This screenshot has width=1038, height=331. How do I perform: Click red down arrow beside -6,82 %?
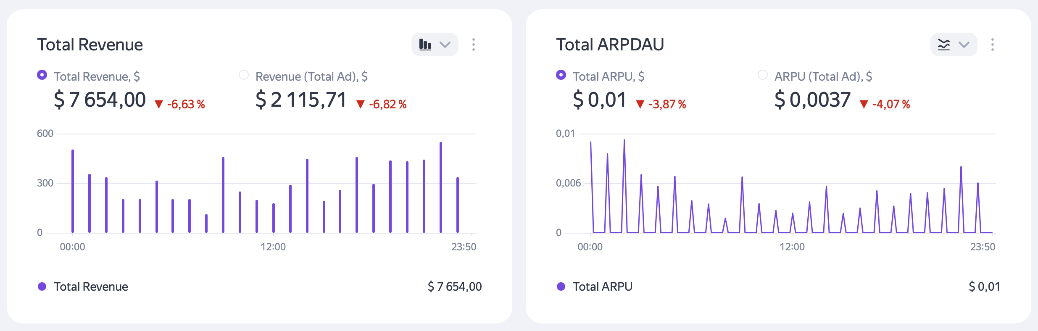point(360,104)
